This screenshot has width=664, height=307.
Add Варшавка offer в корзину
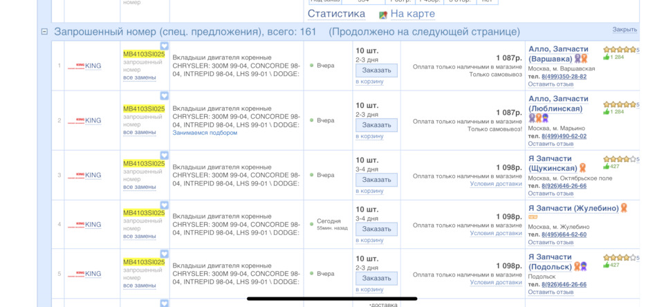tap(369, 82)
